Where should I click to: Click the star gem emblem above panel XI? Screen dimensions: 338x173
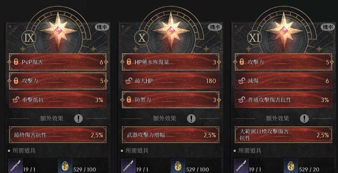pos(284,31)
